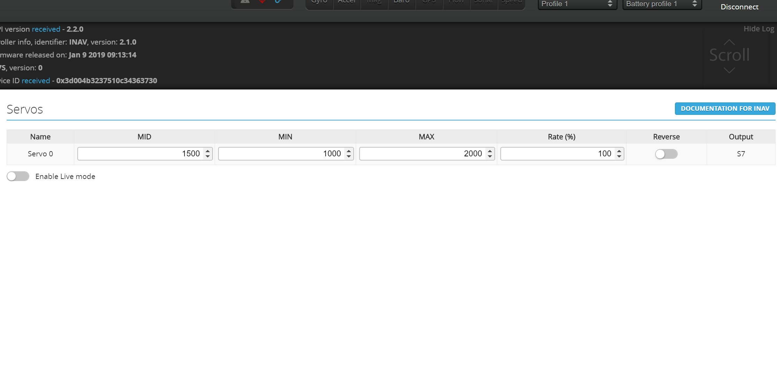Screen dimensions: 777x375
Task: Open the Battery profile 1 dropdown
Action: click(x=661, y=4)
